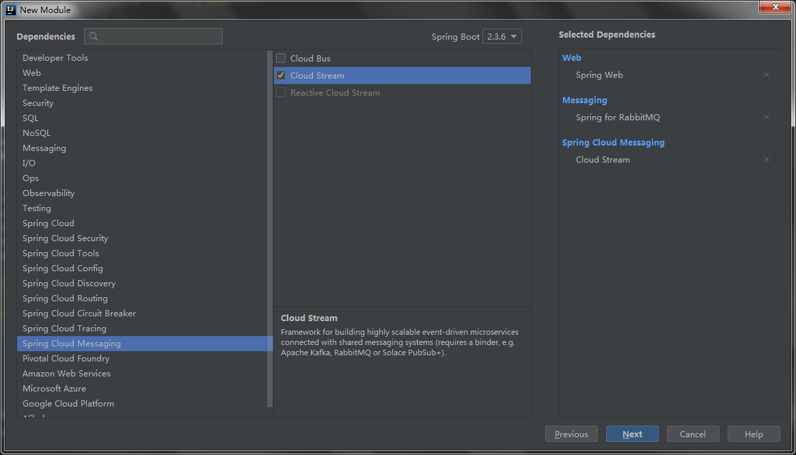Open the Spring Boot version dropdown

tap(502, 37)
